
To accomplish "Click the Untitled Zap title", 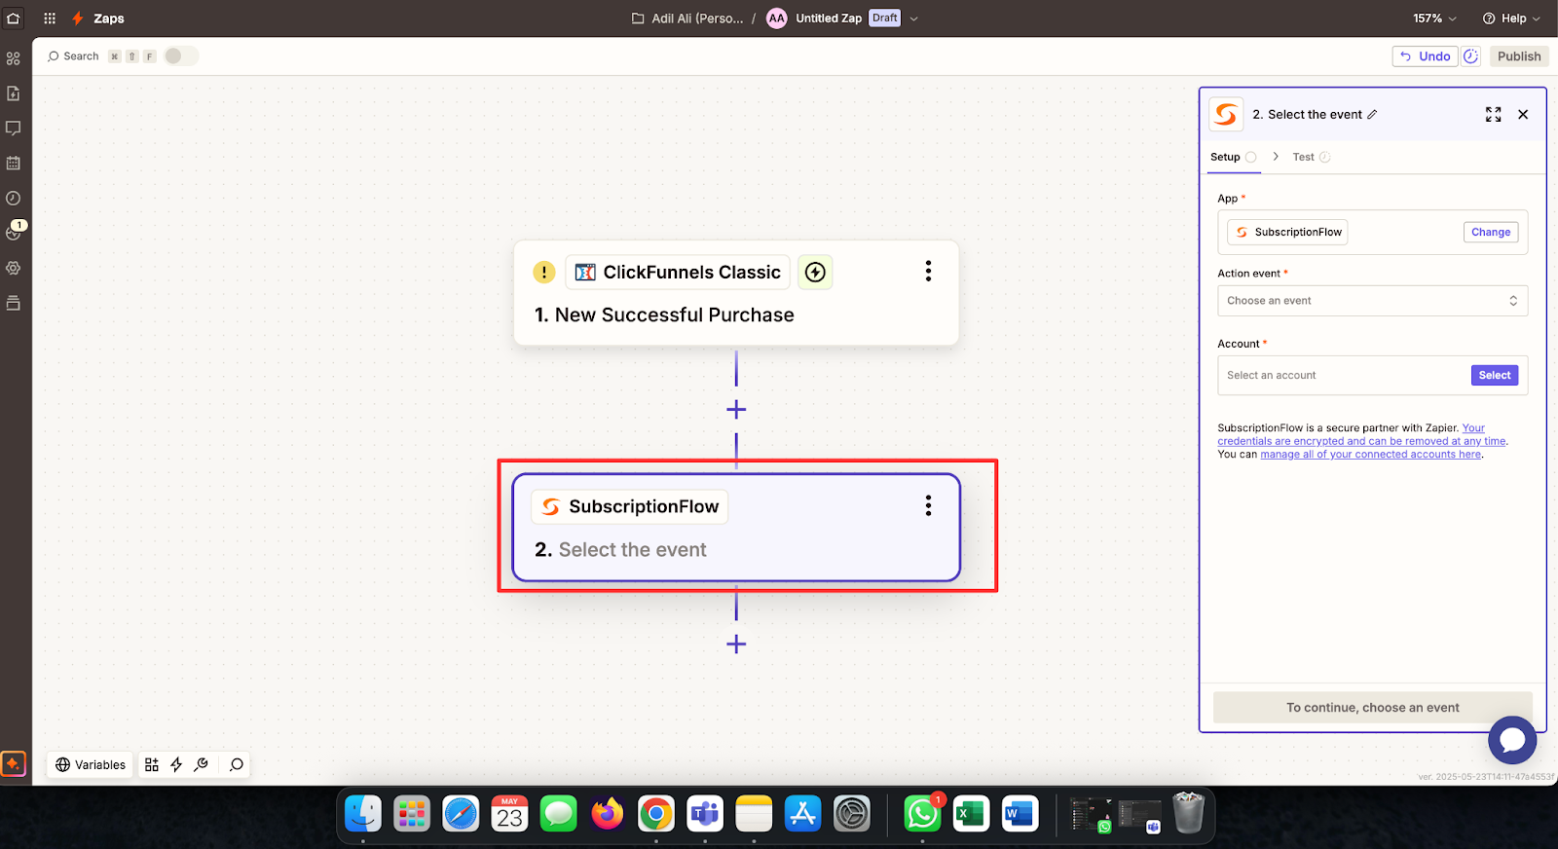I will [x=829, y=18].
